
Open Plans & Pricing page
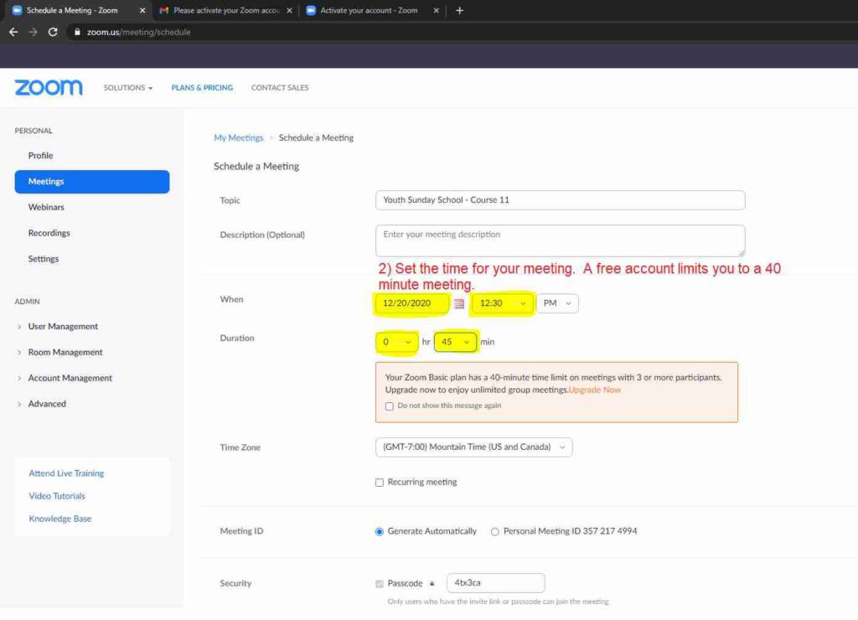[202, 88]
